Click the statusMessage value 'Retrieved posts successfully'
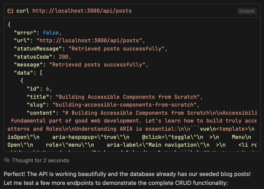 tap(116, 49)
